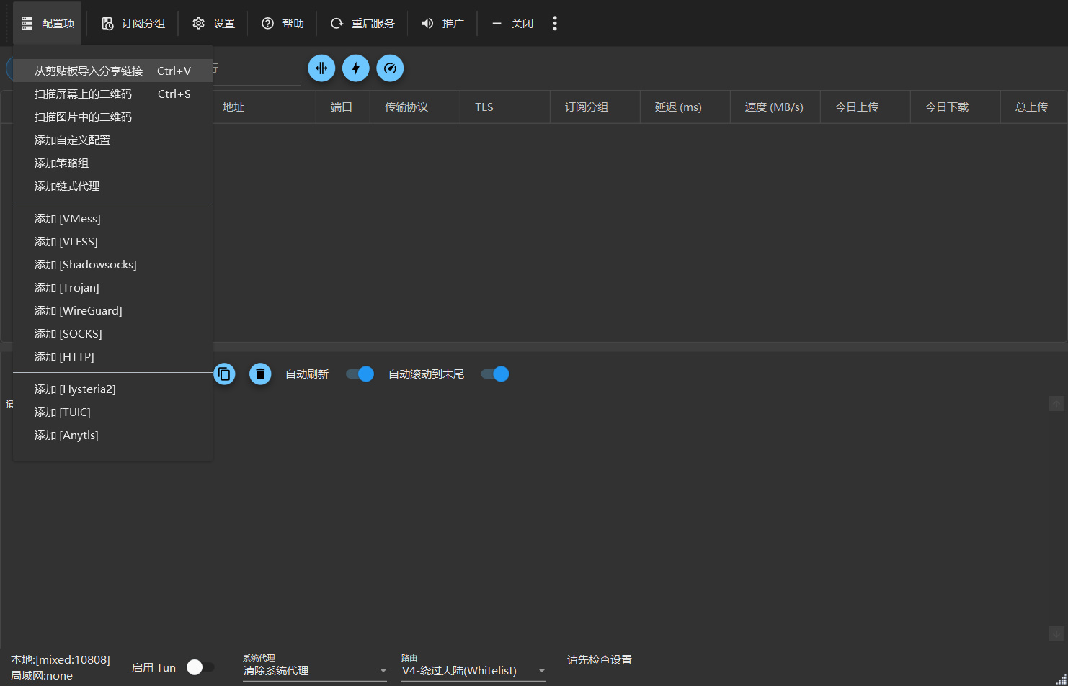The height and width of the screenshot is (686, 1068).
Task: Choose 添加 [Shadowsocks] from the menu
Action: (85, 265)
